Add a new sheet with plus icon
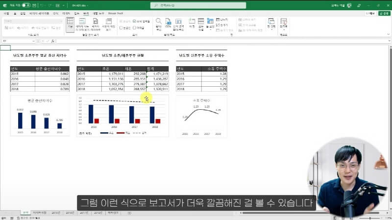Viewport: 392px width, 220px height. [x=129, y=213]
